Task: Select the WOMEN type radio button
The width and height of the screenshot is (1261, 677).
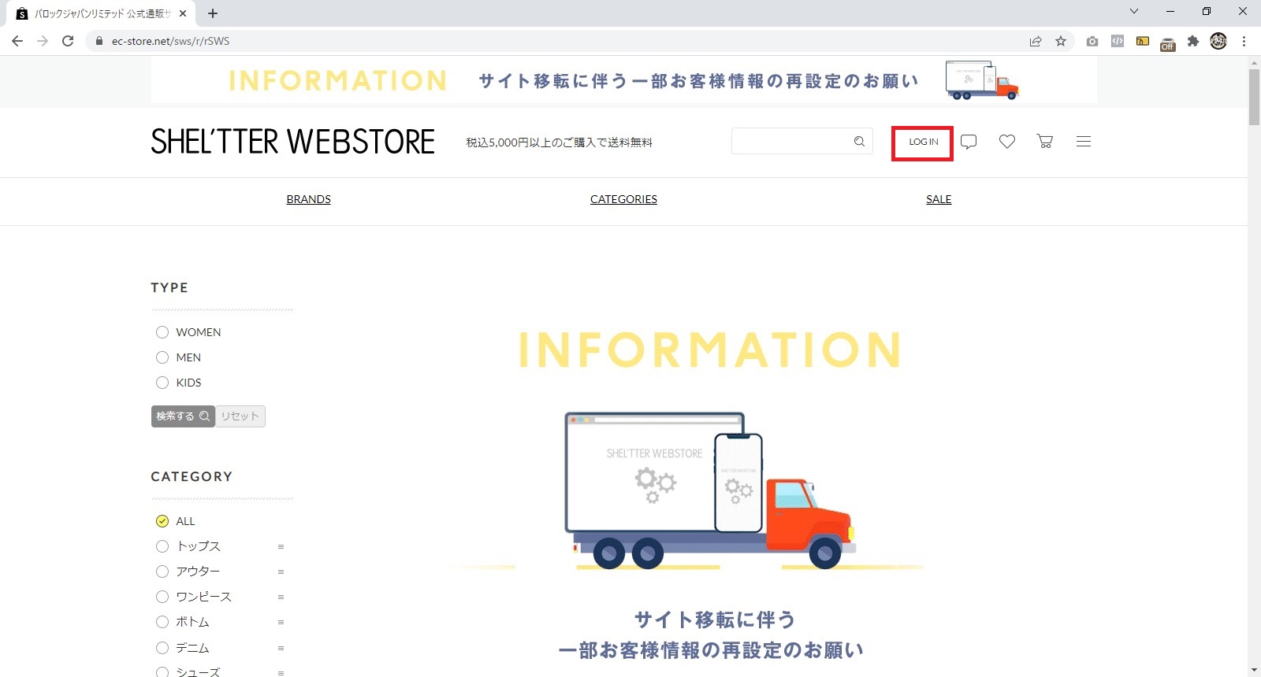Action: click(x=162, y=332)
